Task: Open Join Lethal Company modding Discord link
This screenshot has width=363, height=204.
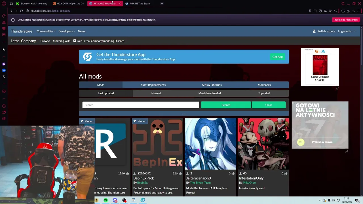Action: pos(99,41)
